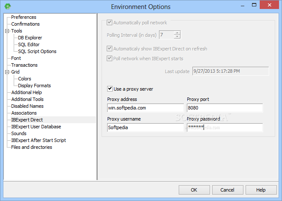Open Disabled Names page

(x=27, y=106)
